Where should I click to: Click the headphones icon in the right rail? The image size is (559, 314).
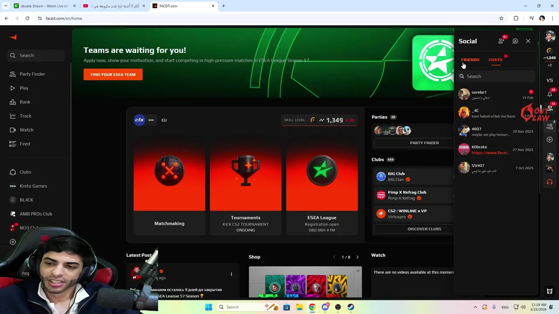pos(550,182)
